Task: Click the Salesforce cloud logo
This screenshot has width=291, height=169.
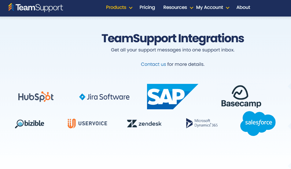Action: [x=258, y=123]
